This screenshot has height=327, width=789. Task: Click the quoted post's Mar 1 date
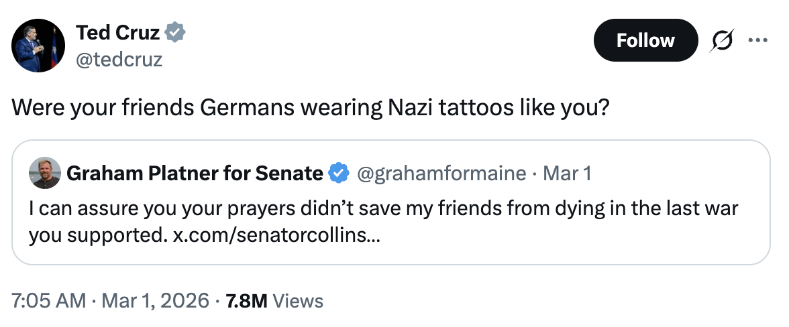pyautogui.click(x=567, y=174)
